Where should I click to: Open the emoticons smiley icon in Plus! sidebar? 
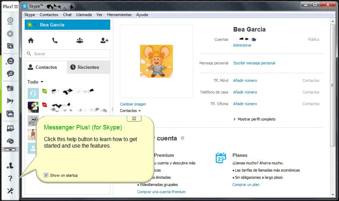click(x=10, y=61)
